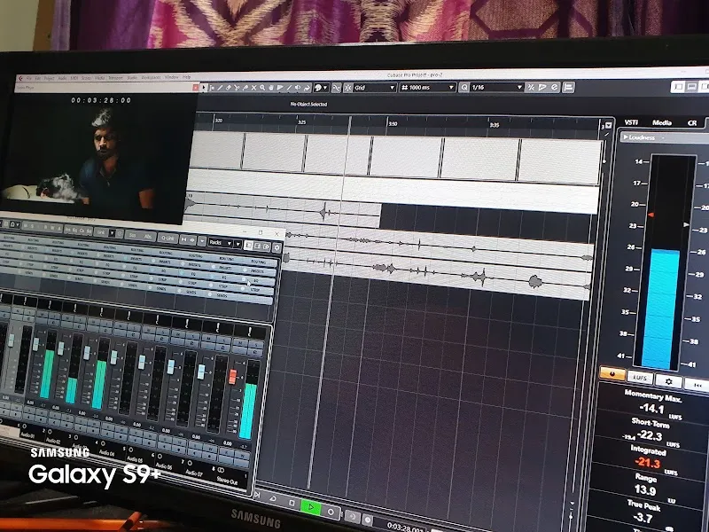
Task: Adjust the Audio 07 channel fader
Action: click(x=201, y=371)
